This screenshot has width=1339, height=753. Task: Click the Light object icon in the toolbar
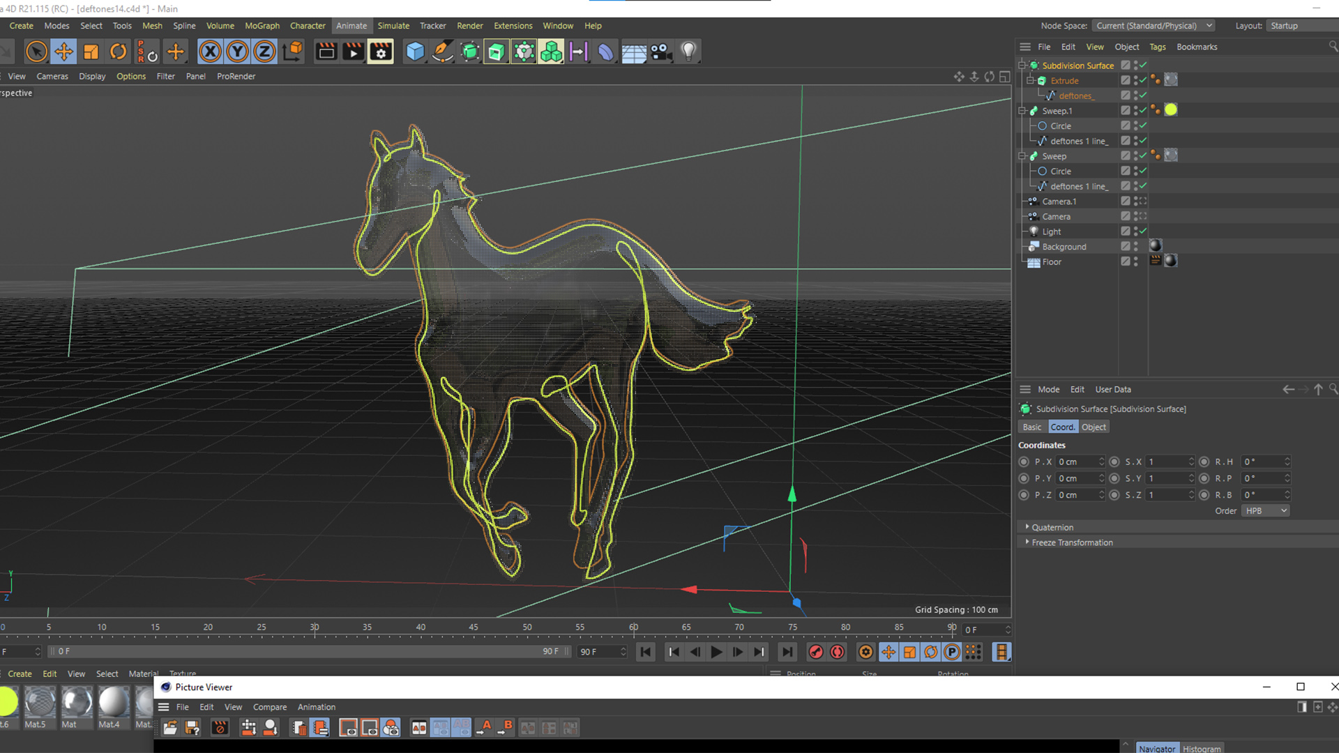click(688, 52)
